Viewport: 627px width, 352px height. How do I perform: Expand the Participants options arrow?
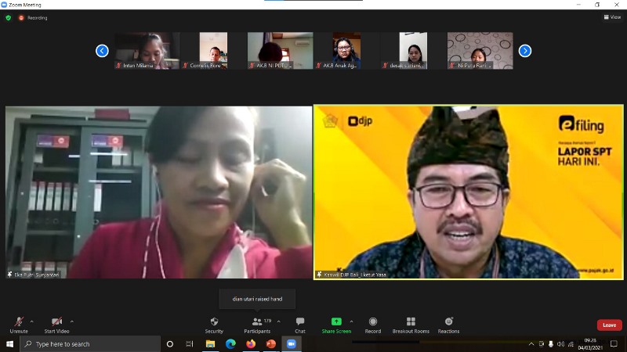[279, 321]
